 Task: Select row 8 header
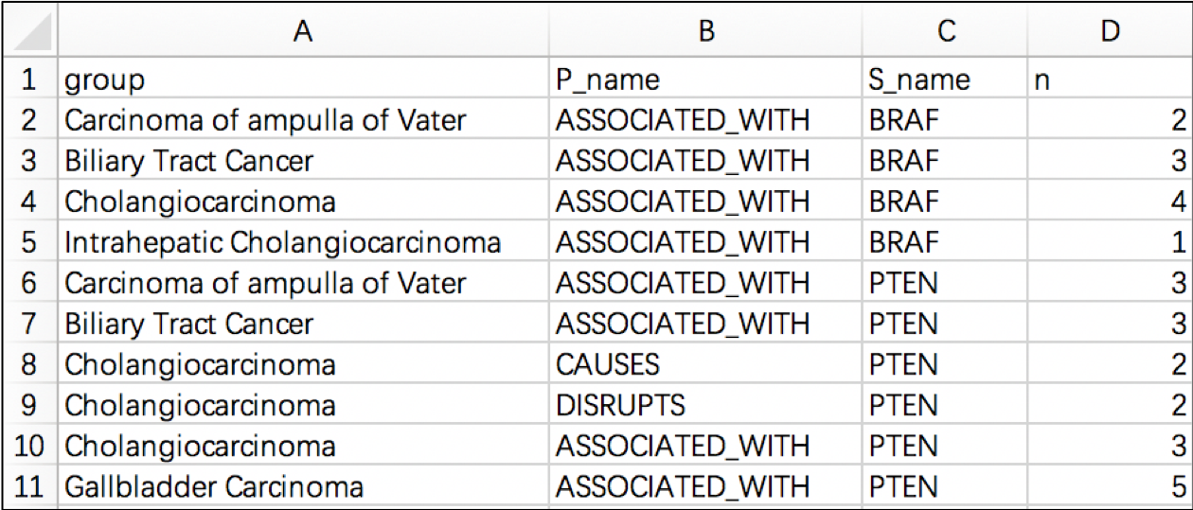pos(28,364)
